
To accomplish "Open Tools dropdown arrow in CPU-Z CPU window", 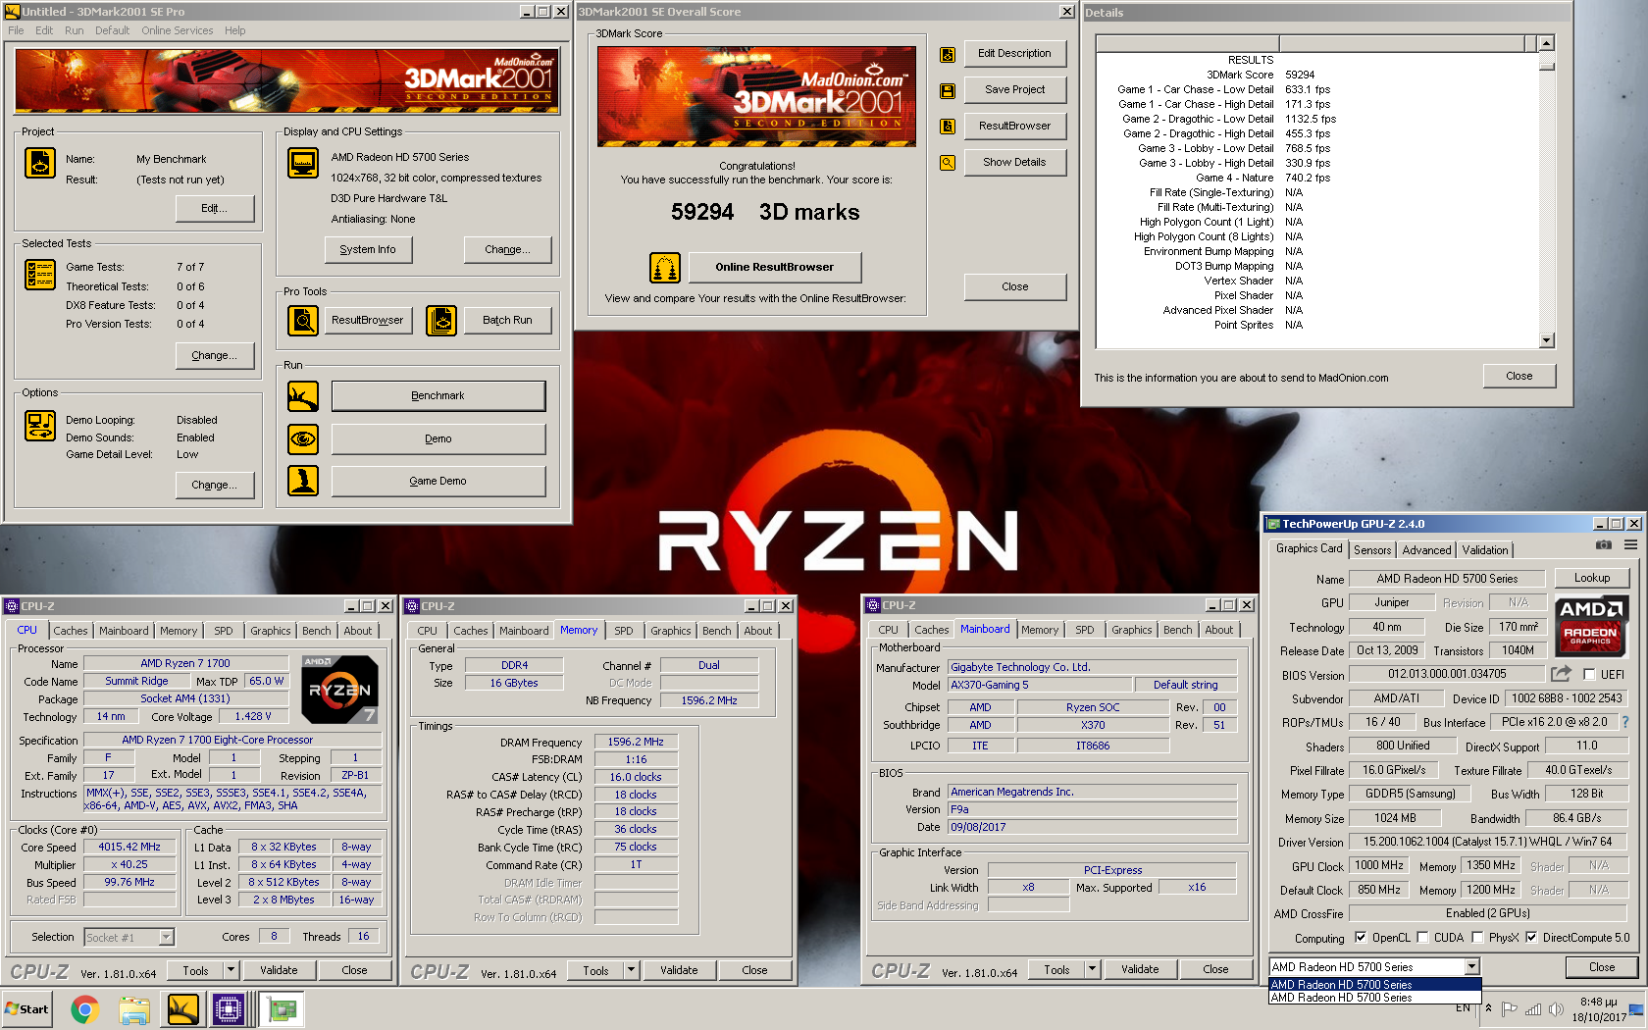I will [231, 970].
